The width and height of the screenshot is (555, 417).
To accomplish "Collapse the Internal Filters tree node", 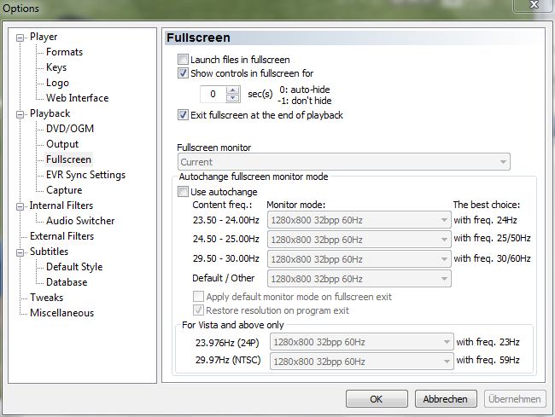I will point(21,206).
